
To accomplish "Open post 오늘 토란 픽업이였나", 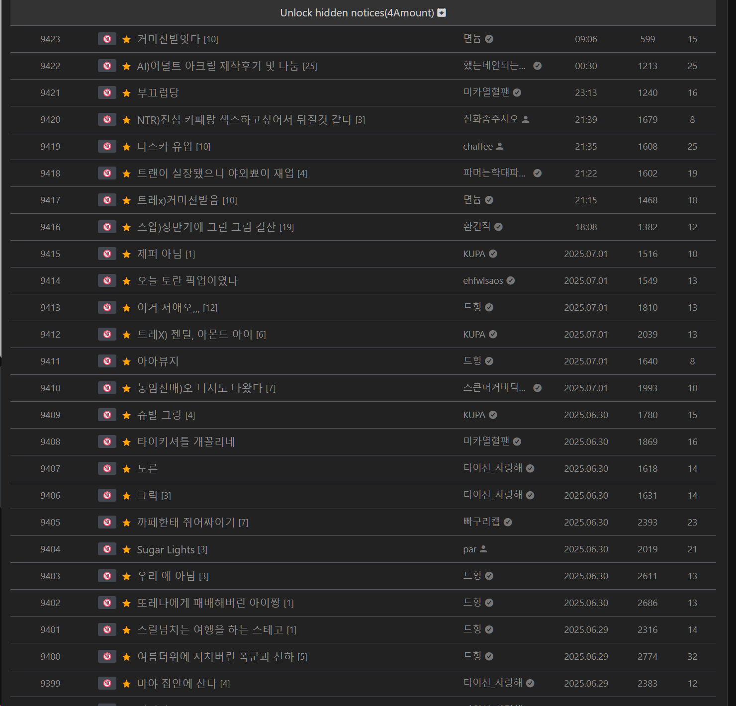I will click(x=187, y=280).
